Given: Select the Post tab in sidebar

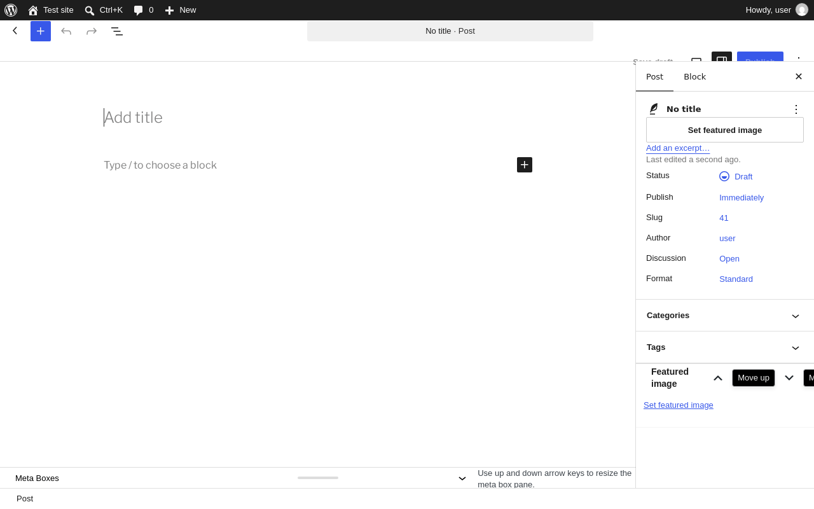Looking at the screenshot, I should 654,76.
